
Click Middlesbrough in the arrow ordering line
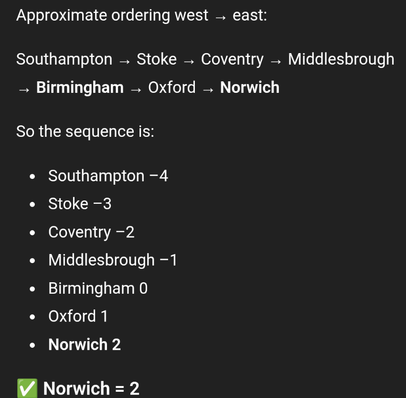(341, 59)
